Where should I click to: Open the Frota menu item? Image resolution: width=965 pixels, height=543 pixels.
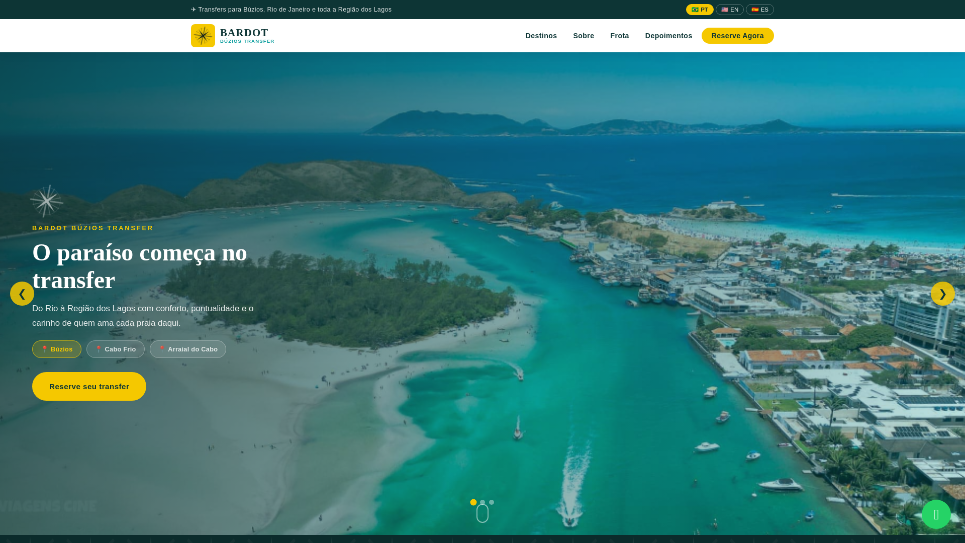620,36
